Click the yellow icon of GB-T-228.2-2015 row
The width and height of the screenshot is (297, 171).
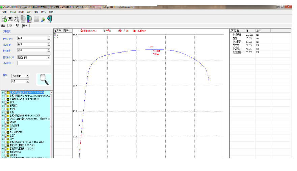click(x=8, y=142)
